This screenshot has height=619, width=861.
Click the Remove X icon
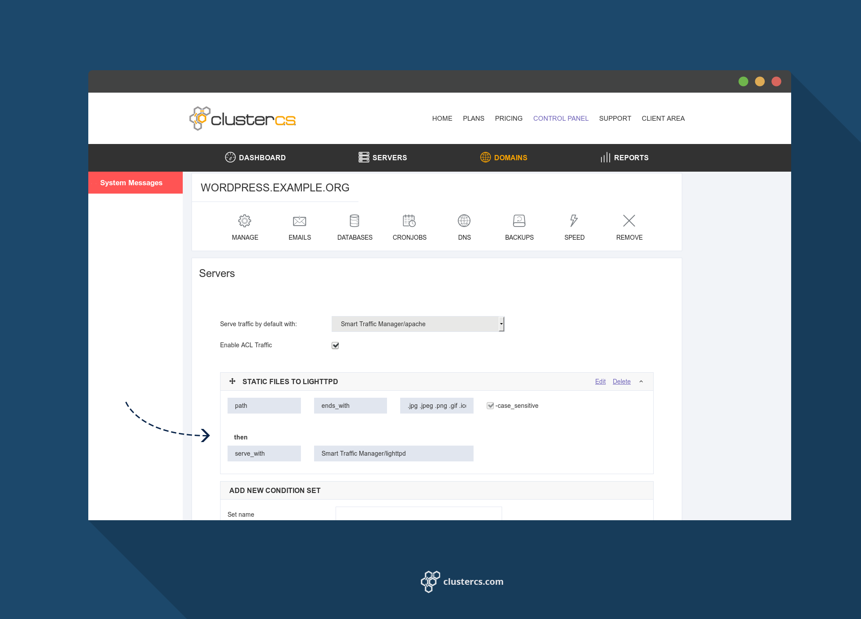pos(629,221)
